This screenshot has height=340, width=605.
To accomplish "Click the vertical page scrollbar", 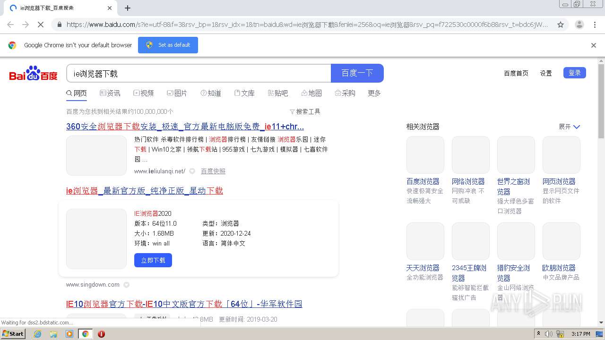I will pyautogui.click(x=601, y=101).
